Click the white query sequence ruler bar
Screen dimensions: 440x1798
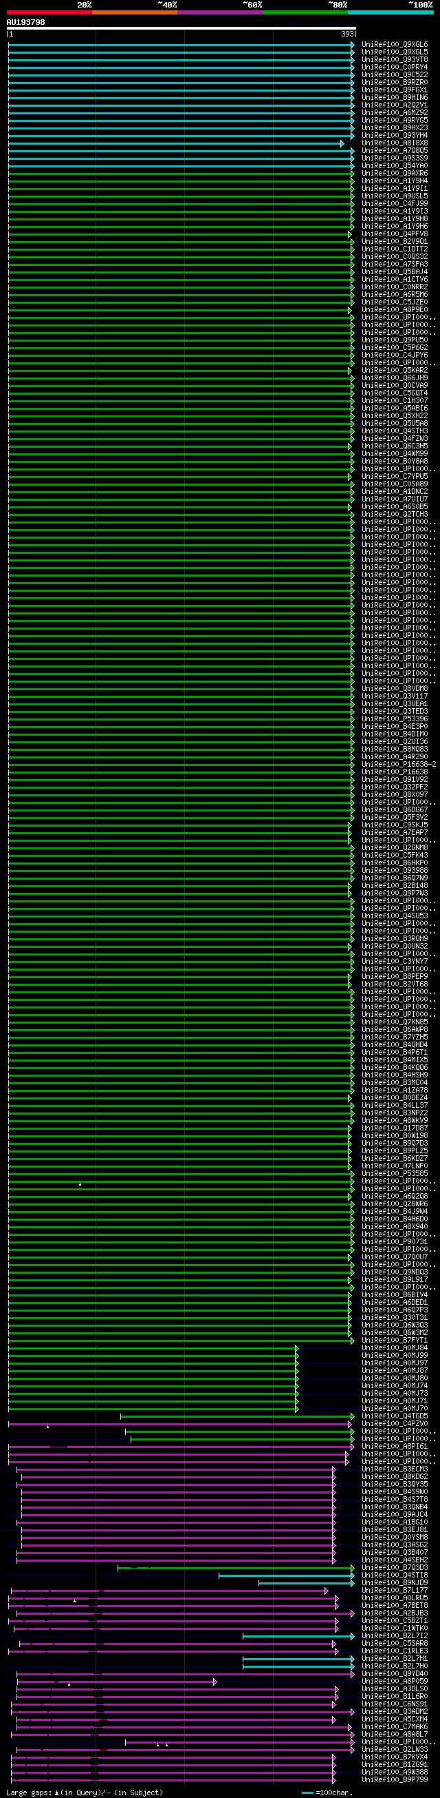pyautogui.click(x=181, y=29)
